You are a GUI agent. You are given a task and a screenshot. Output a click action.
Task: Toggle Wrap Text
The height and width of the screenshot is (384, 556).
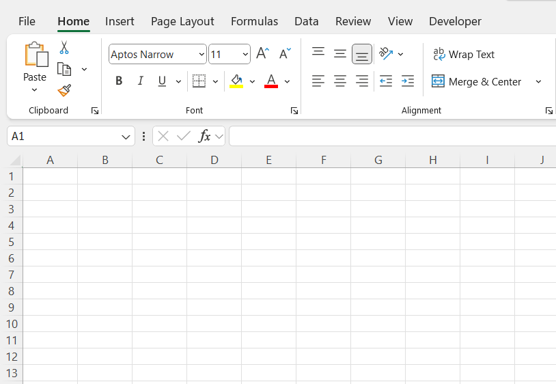(x=464, y=54)
